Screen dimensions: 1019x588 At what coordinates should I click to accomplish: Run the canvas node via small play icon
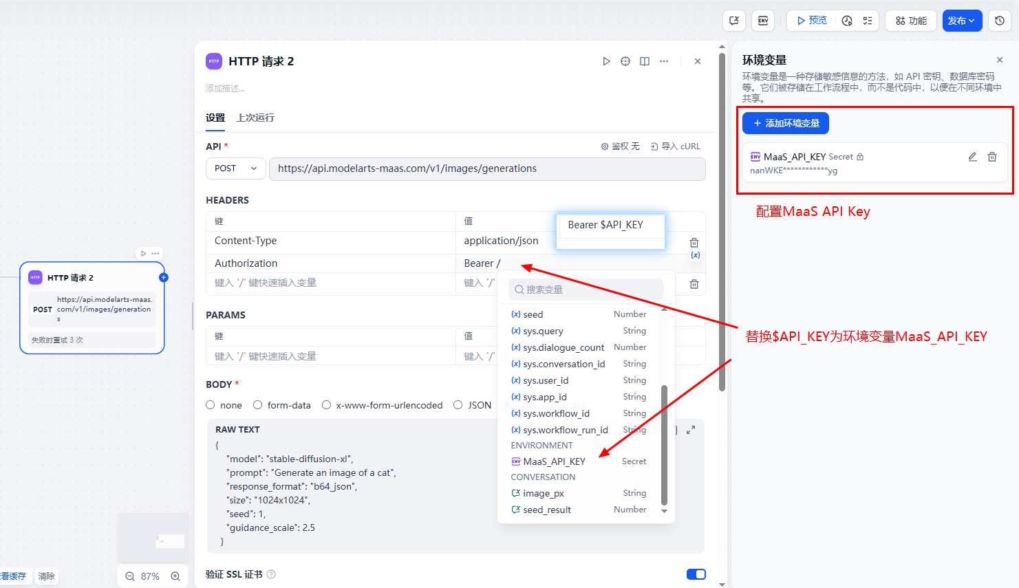(144, 253)
